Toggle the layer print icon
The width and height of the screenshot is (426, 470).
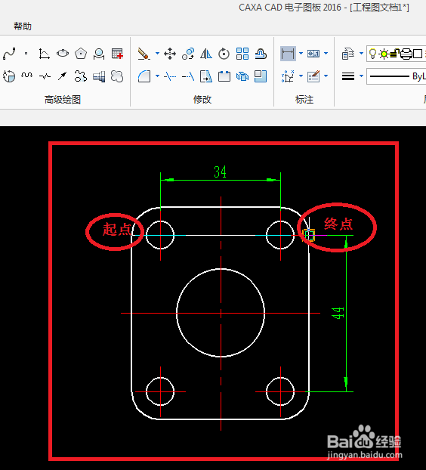(x=406, y=54)
